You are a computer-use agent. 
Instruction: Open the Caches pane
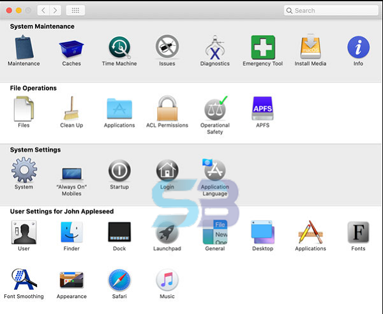coord(71,49)
